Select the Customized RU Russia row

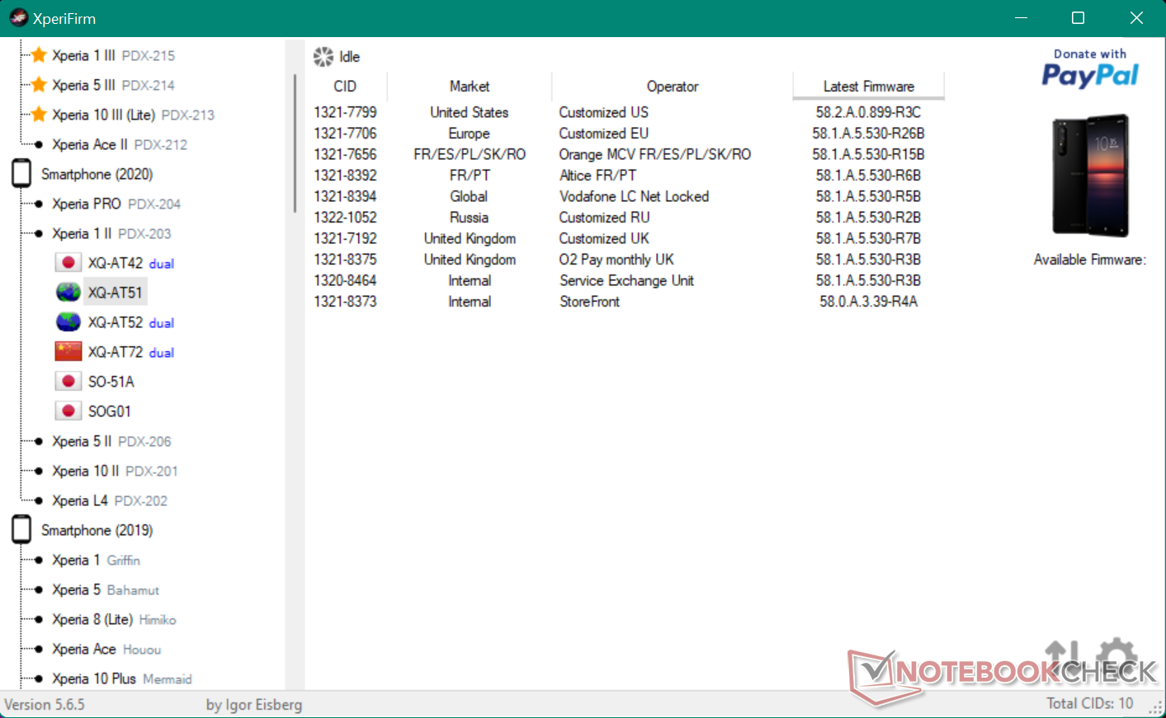click(x=625, y=217)
